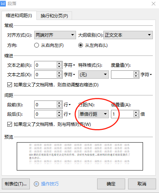Open 制表位 settings button
The width and height of the screenshot is (159, 193).
click(16, 184)
